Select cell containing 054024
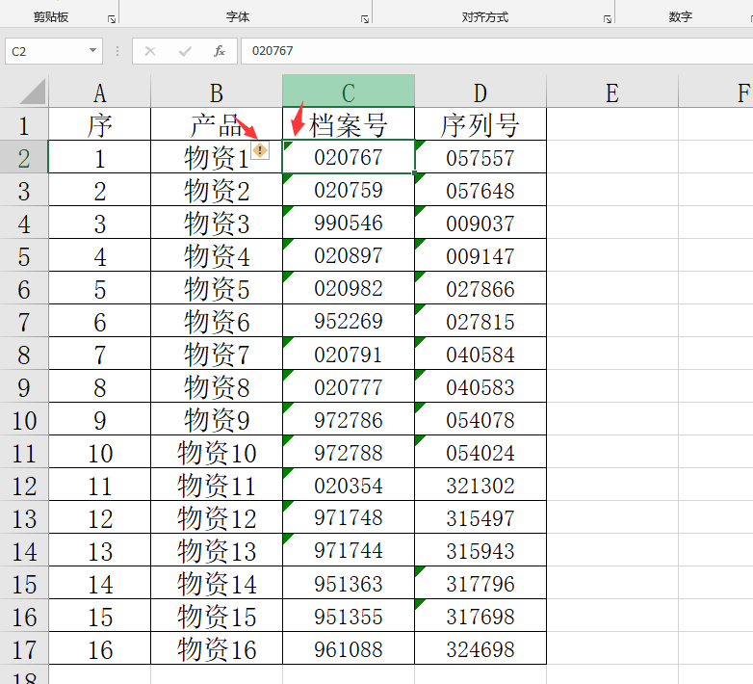The image size is (753, 684). (480, 452)
